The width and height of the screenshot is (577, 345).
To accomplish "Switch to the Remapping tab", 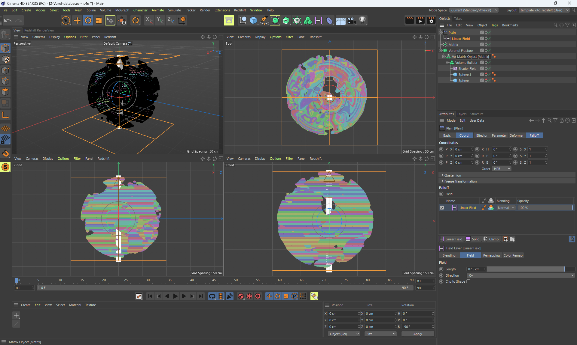I will click(491, 255).
